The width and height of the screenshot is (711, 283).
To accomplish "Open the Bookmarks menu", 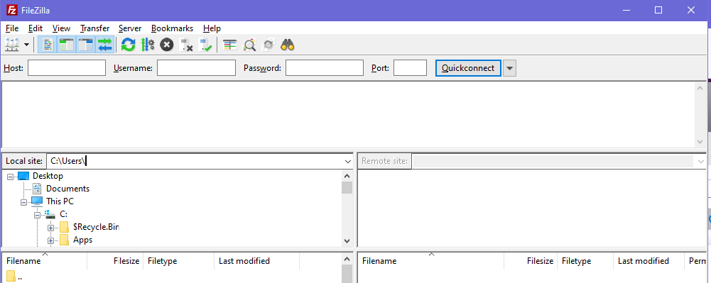I will 173,28.
